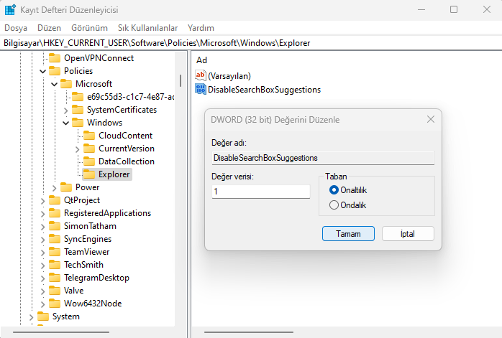502x338 pixels.
Task: Click the Registry Editor app icon in title bar
Action: 9,10
